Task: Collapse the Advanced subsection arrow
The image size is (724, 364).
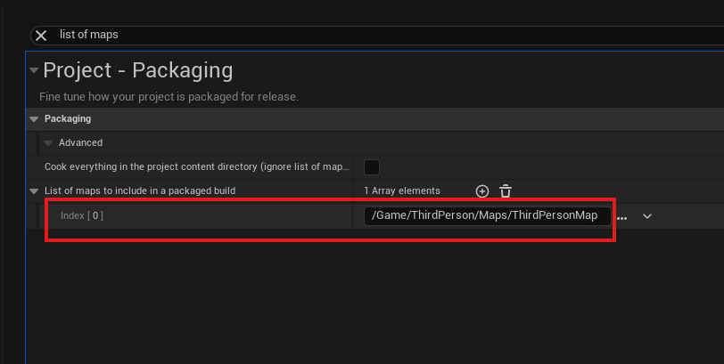Action: (49, 143)
